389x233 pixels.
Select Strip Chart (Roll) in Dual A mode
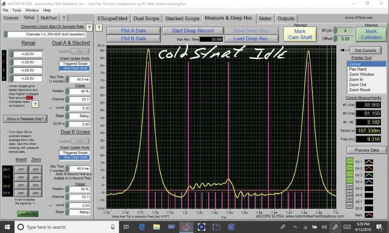tap(75, 68)
